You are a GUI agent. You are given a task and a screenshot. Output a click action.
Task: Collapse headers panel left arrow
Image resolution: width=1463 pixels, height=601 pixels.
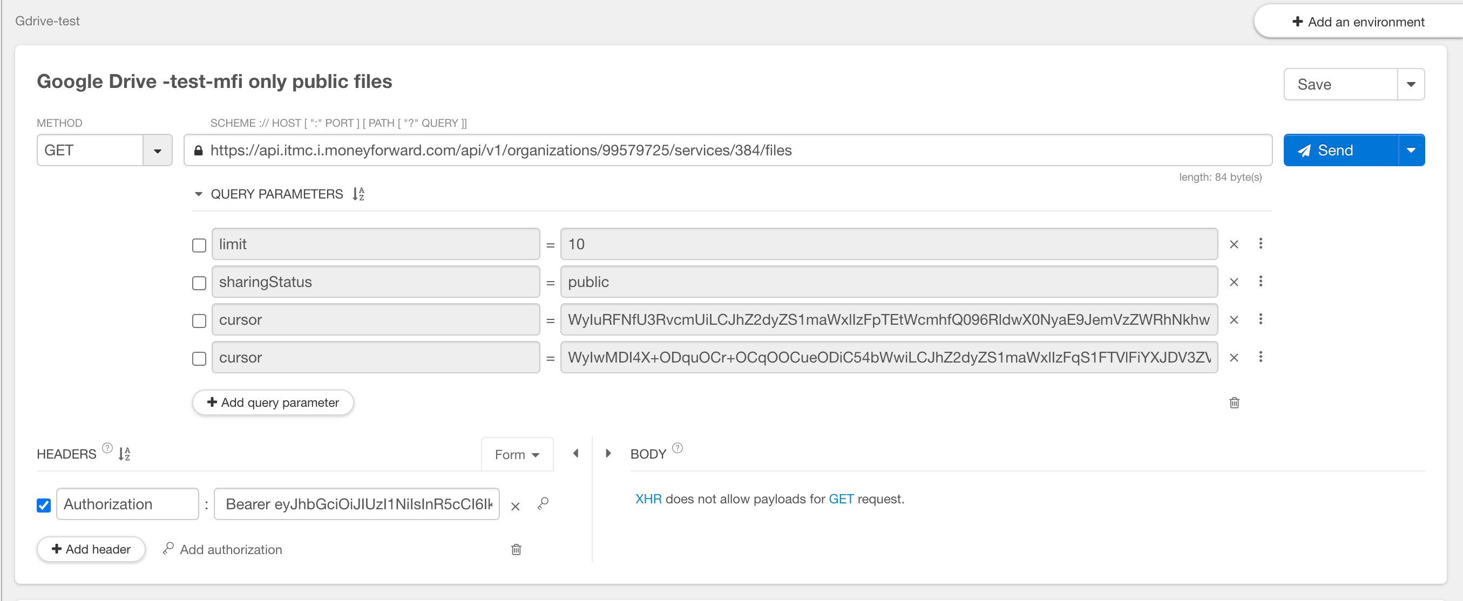575,453
